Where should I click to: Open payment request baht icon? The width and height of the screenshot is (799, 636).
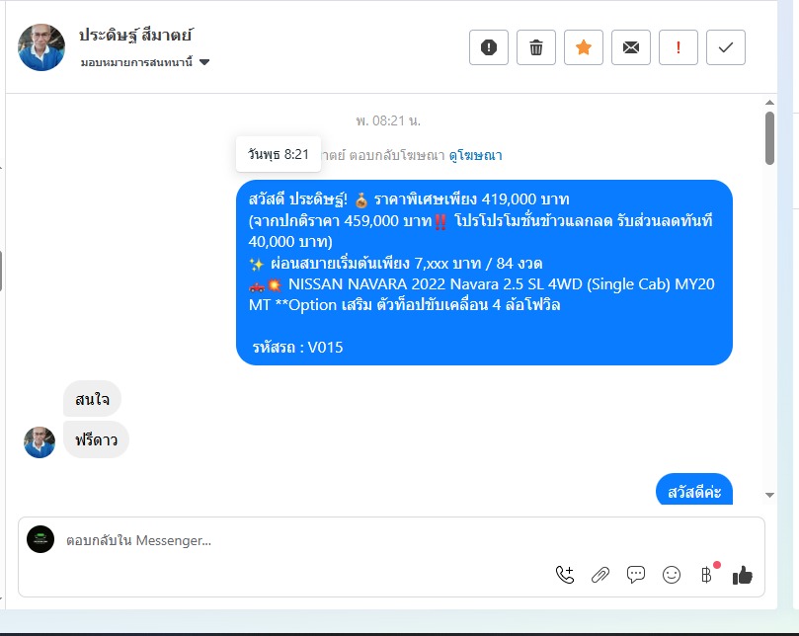tap(707, 575)
